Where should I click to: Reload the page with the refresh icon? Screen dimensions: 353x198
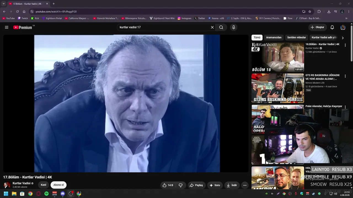(x=17, y=12)
